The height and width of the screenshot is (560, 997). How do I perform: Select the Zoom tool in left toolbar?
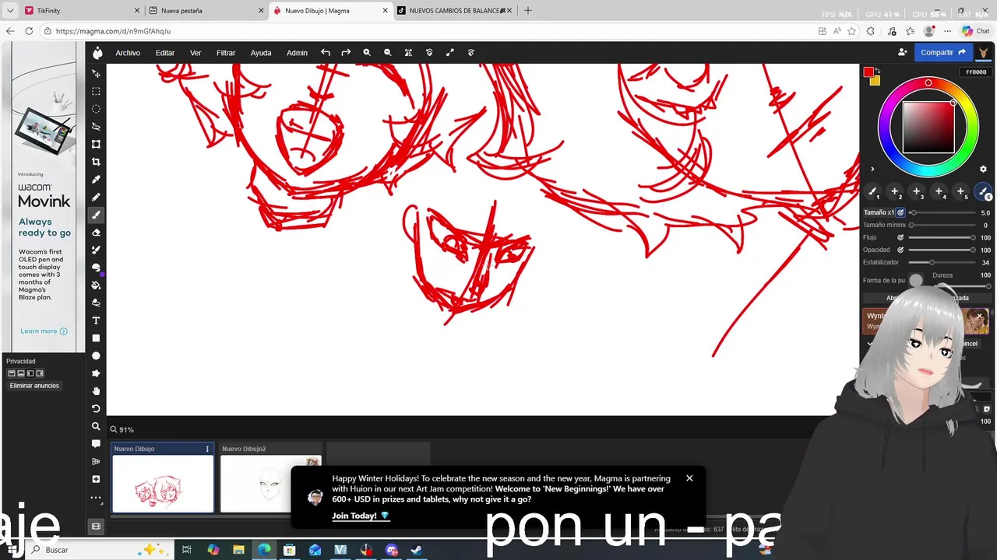[x=97, y=426]
